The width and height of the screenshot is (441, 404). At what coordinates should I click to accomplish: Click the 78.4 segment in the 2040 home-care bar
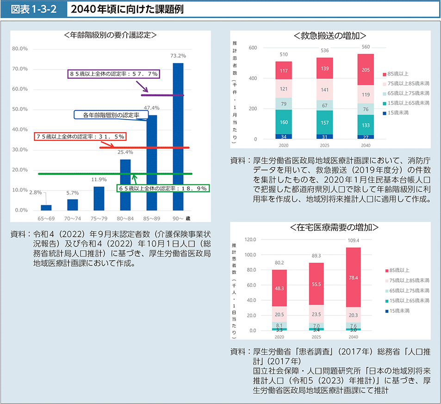pos(353,278)
